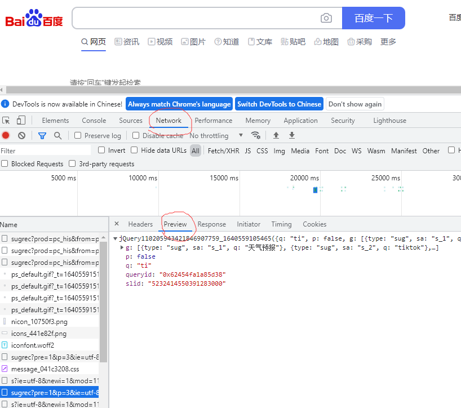Image resolution: width=461 pixels, height=408 pixels.
Task: Switch to the Console tab
Action: (x=94, y=121)
